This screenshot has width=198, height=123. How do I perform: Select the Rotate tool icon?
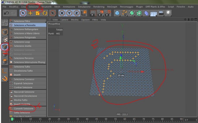(x=45, y=13)
